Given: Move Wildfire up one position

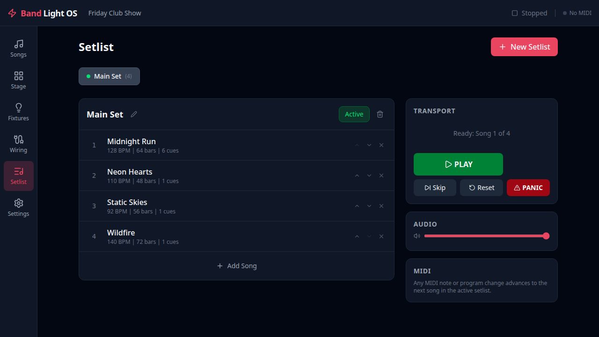Looking at the screenshot, I should coord(357,236).
